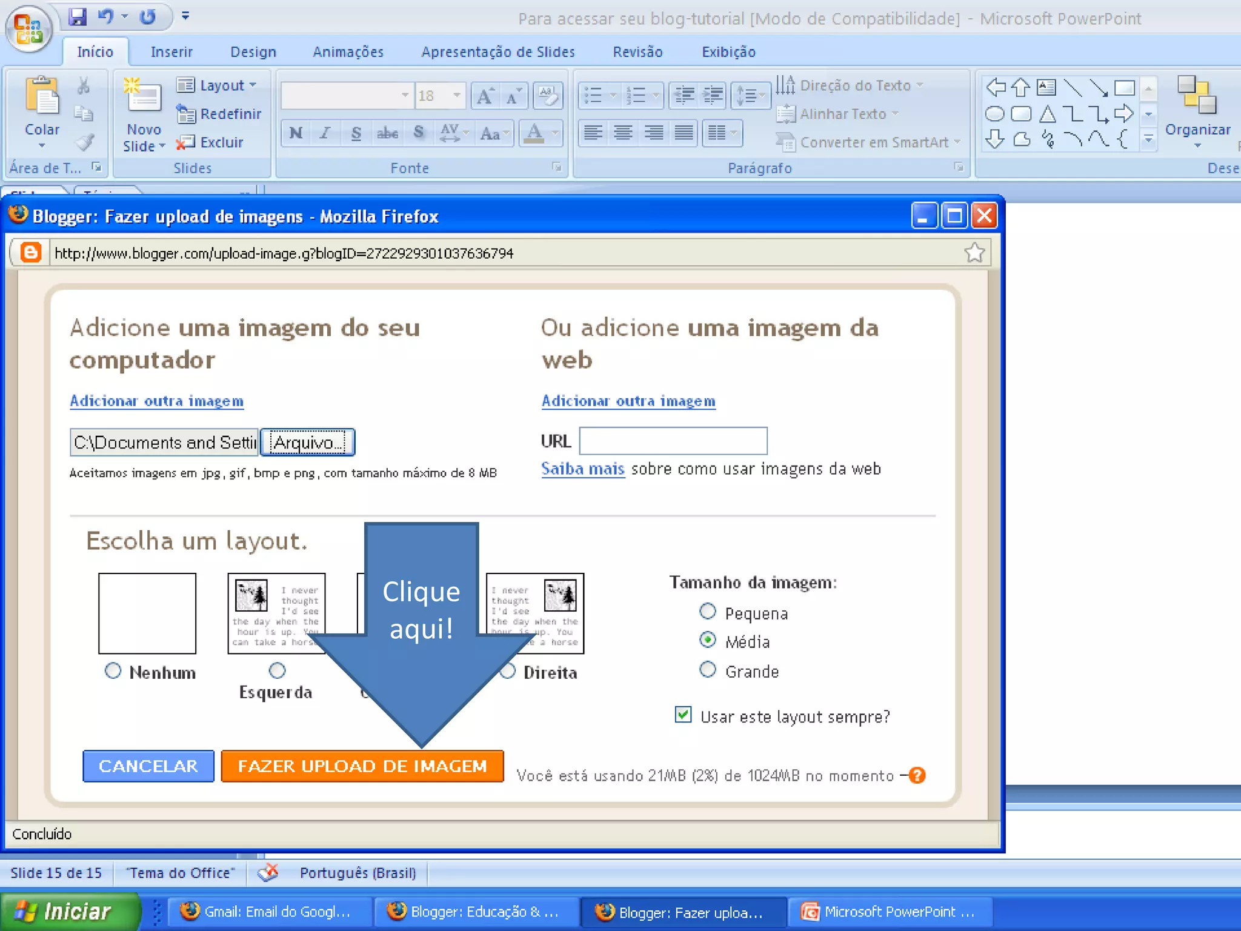This screenshot has width=1241, height=931.
Task: Click the Office button logo
Action: (x=28, y=28)
